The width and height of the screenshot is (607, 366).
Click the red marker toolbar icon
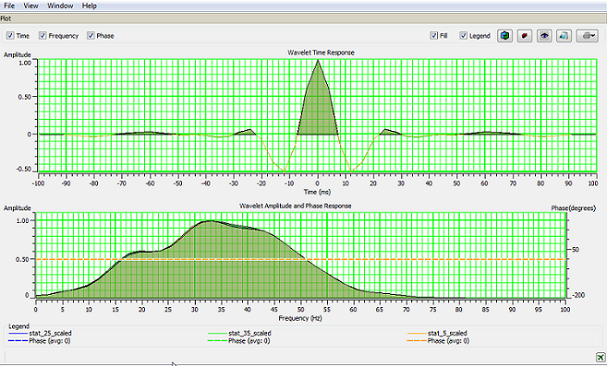click(x=525, y=36)
